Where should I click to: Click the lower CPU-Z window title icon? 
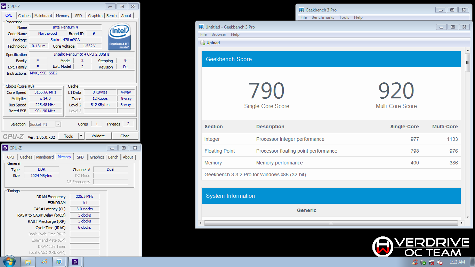pyautogui.click(x=5, y=148)
